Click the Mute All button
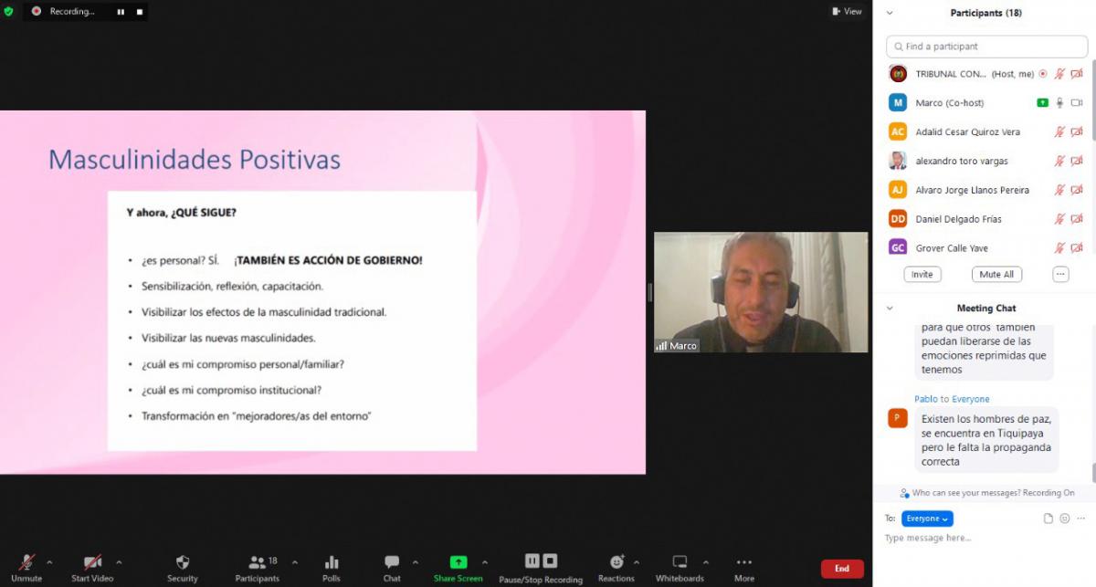The image size is (1096, 587). 996,274
